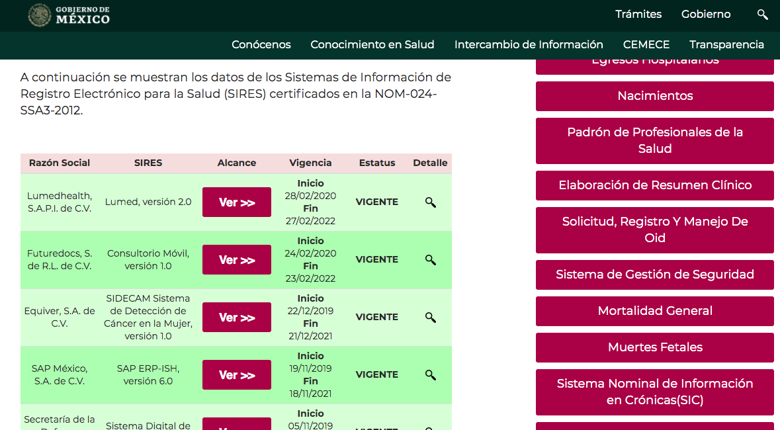Open the Nacimientos sidebar button
Screen dimensions: 780x430
(655, 96)
